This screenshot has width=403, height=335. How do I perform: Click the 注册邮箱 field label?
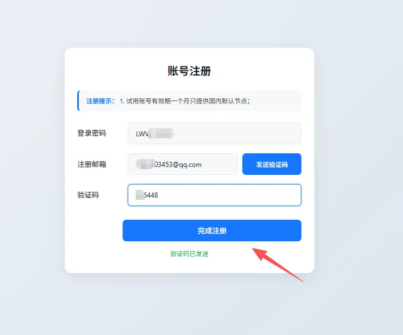tap(91, 164)
